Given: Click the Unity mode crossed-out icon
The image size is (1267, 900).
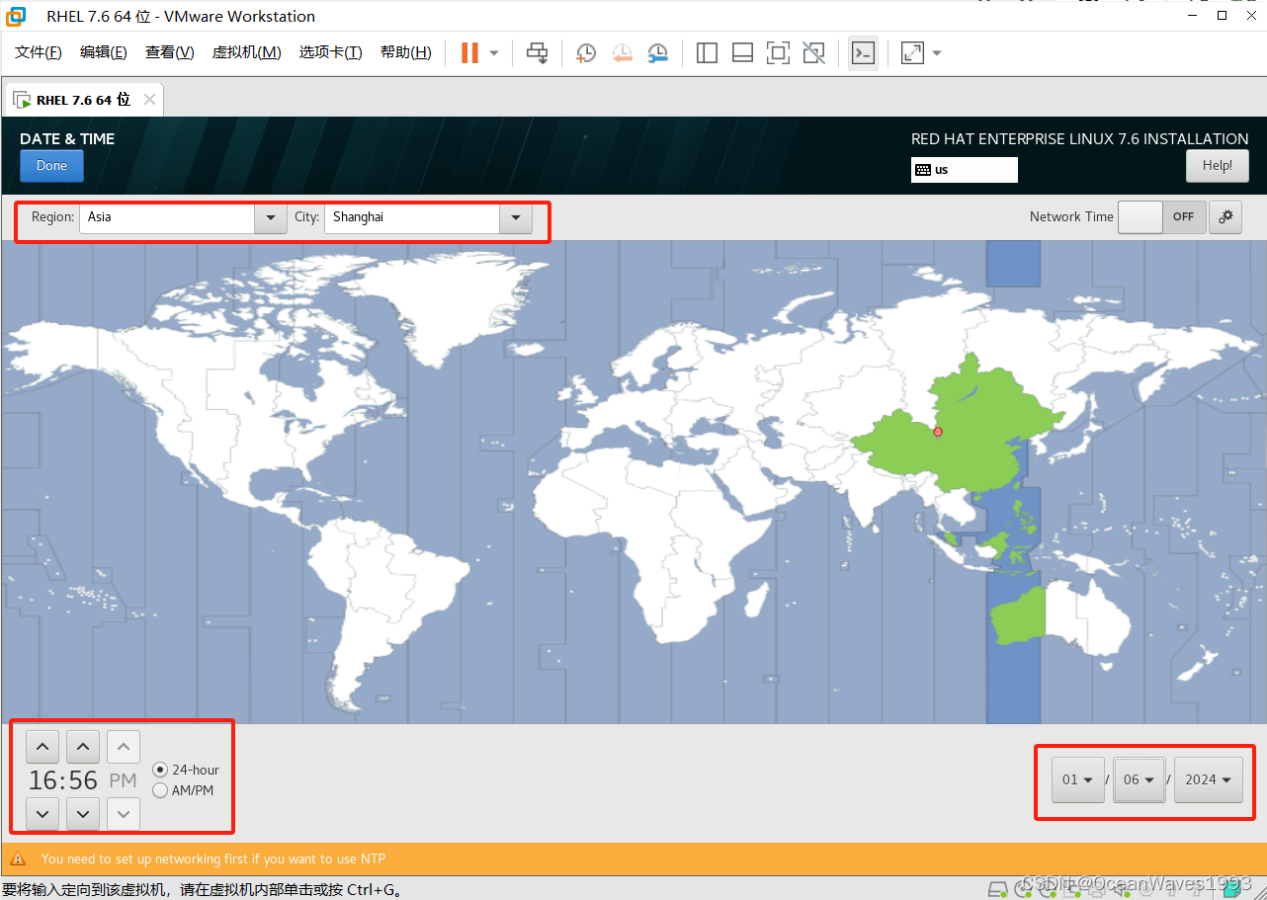Looking at the screenshot, I should tap(813, 53).
